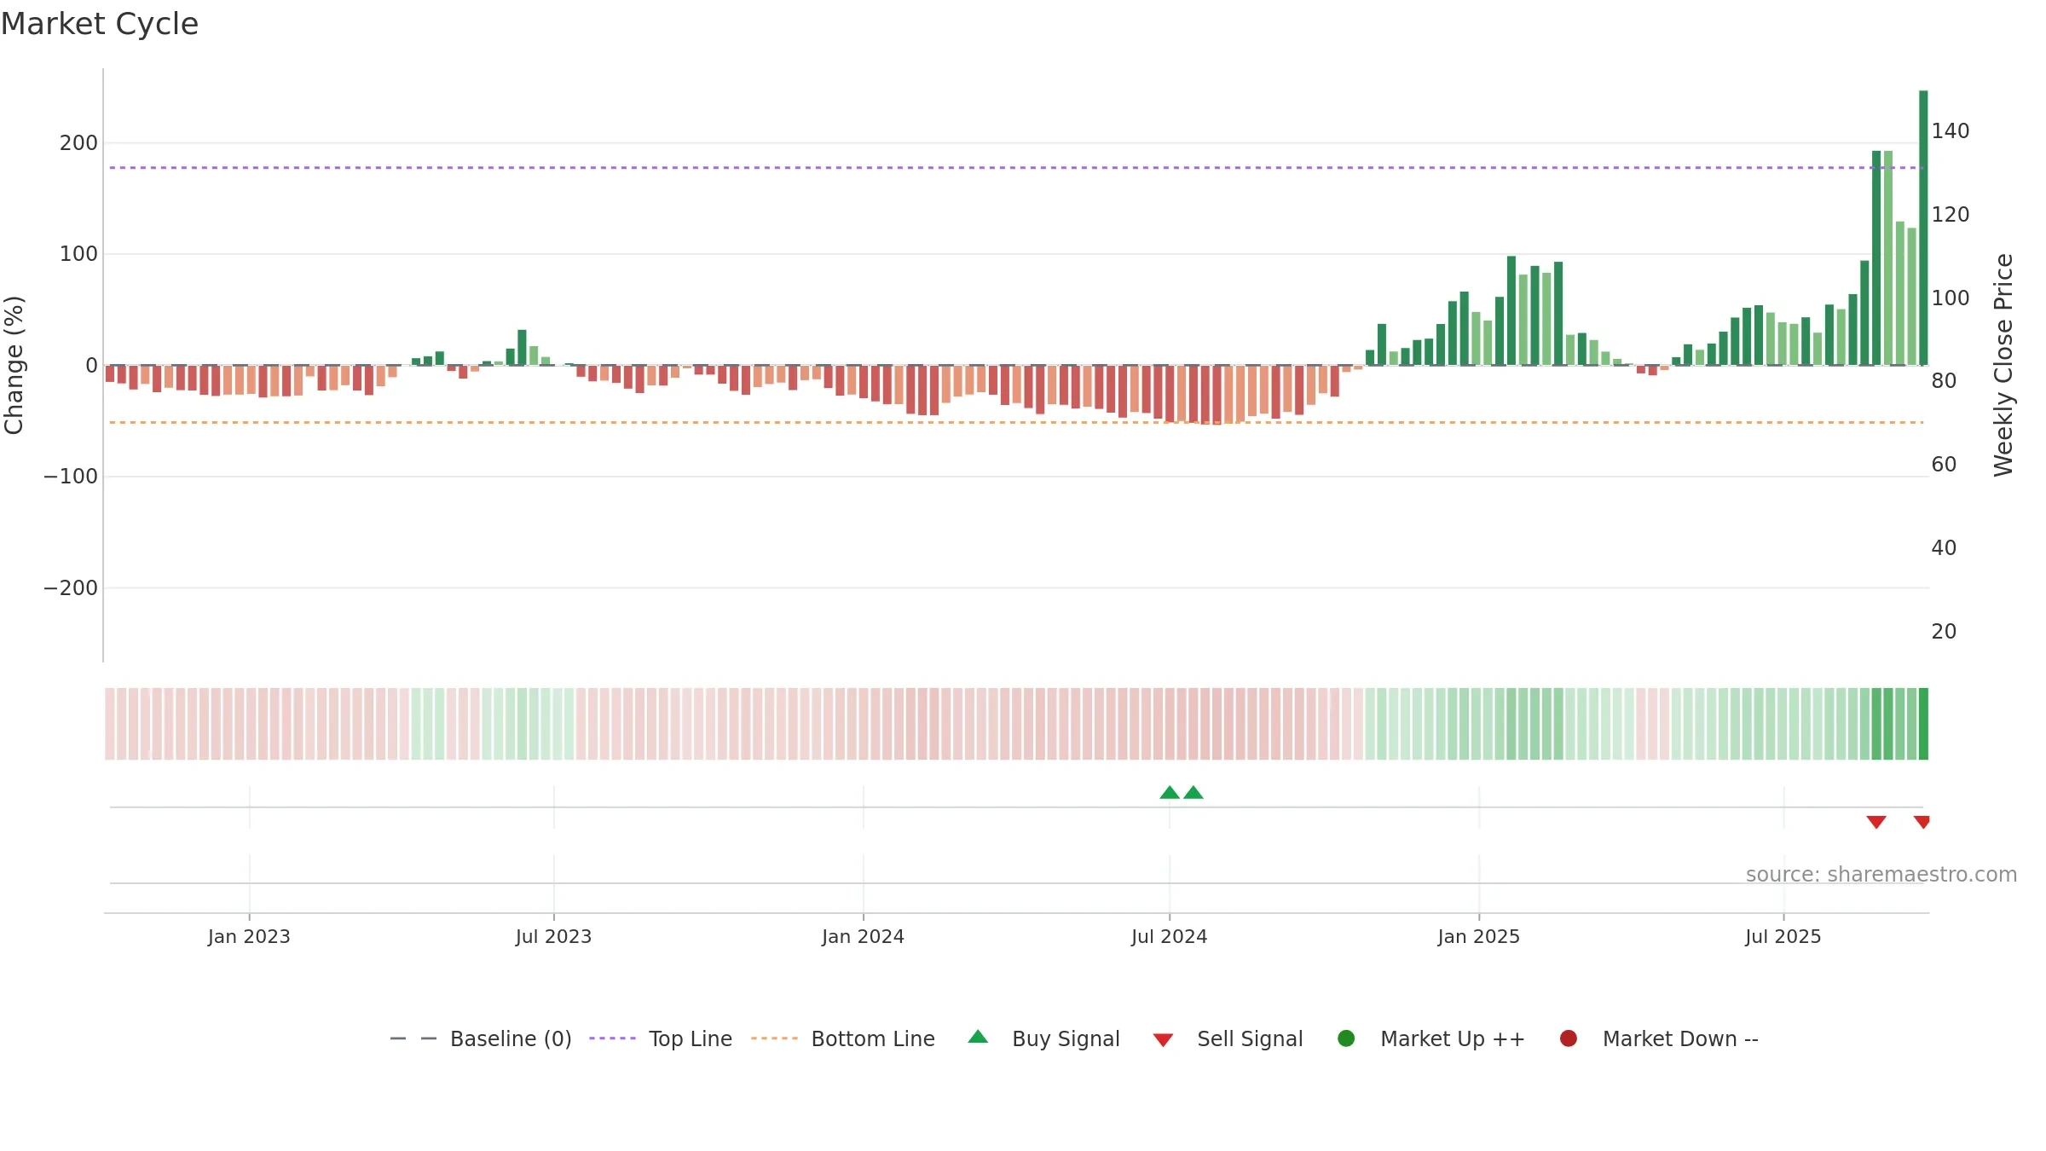Toggle the Market Up ++ legend entry
Screen dimensions: 2046x1151
[1431, 1038]
